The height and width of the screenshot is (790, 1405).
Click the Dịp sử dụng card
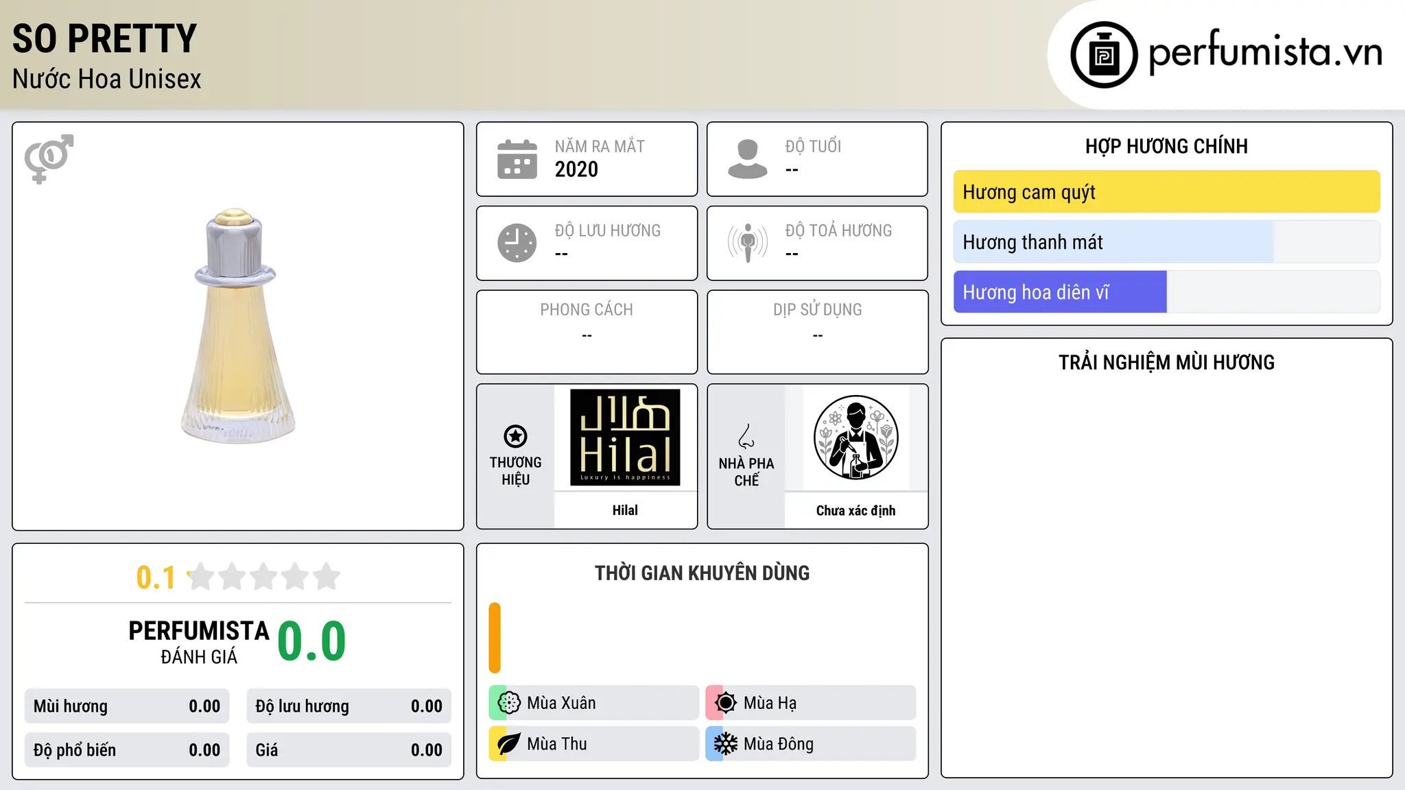817,332
